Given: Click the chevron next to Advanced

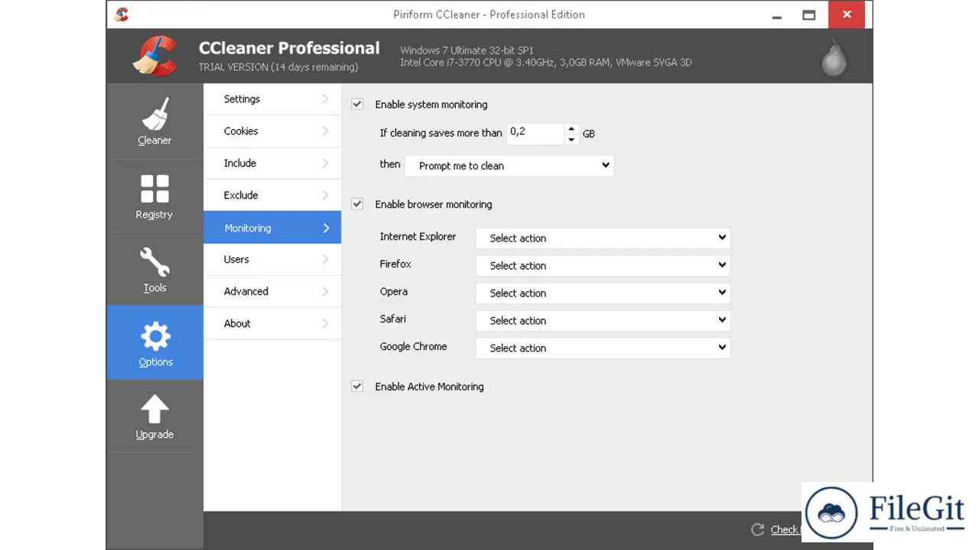Looking at the screenshot, I should tap(325, 292).
